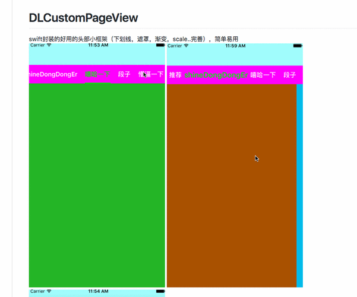
Task: Select the 段子 tab in left demo
Action: 124,74
